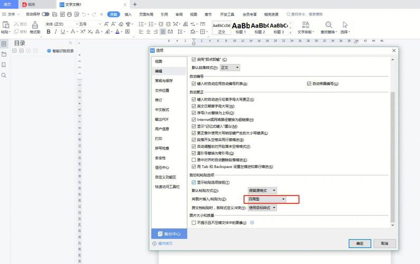
Task: Apply Underline (U) formatting
Action: (x=63, y=32)
